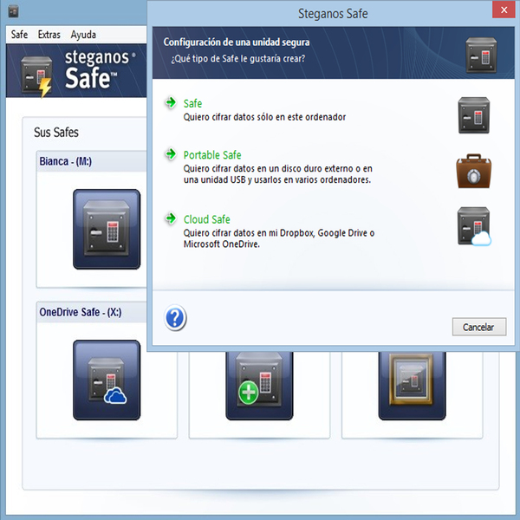Select the OneDrive Safe - (X:) title text

[81, 312]
